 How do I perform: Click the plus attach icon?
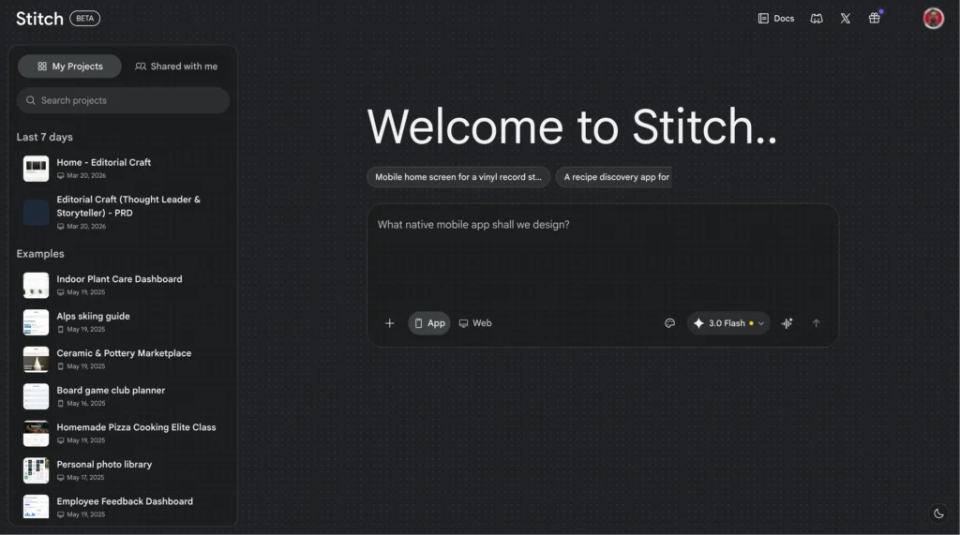[389, 323]
